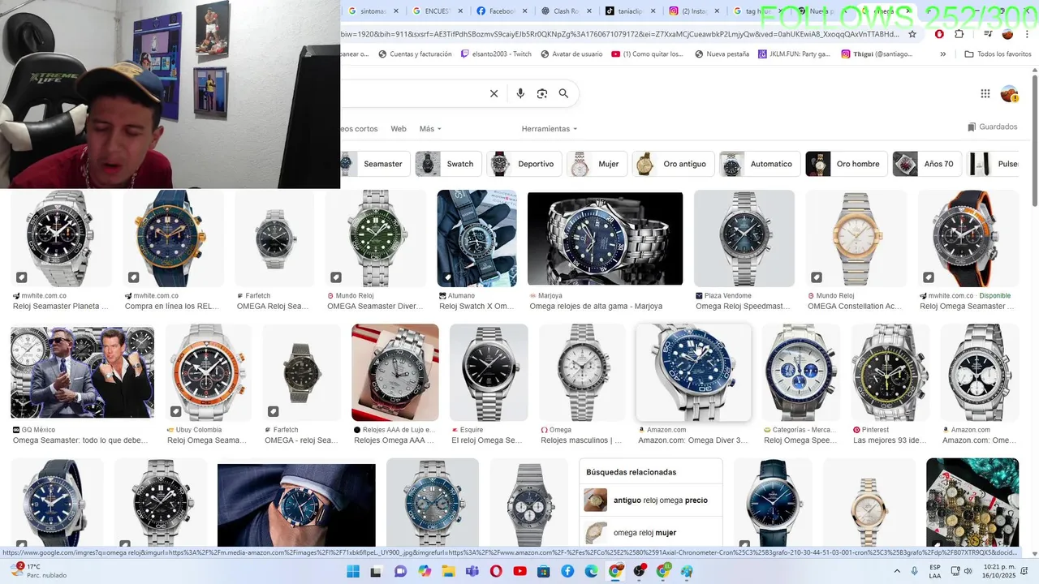
Task: Submit search with the magnifying glass icon
Action: tap(563, 93)
